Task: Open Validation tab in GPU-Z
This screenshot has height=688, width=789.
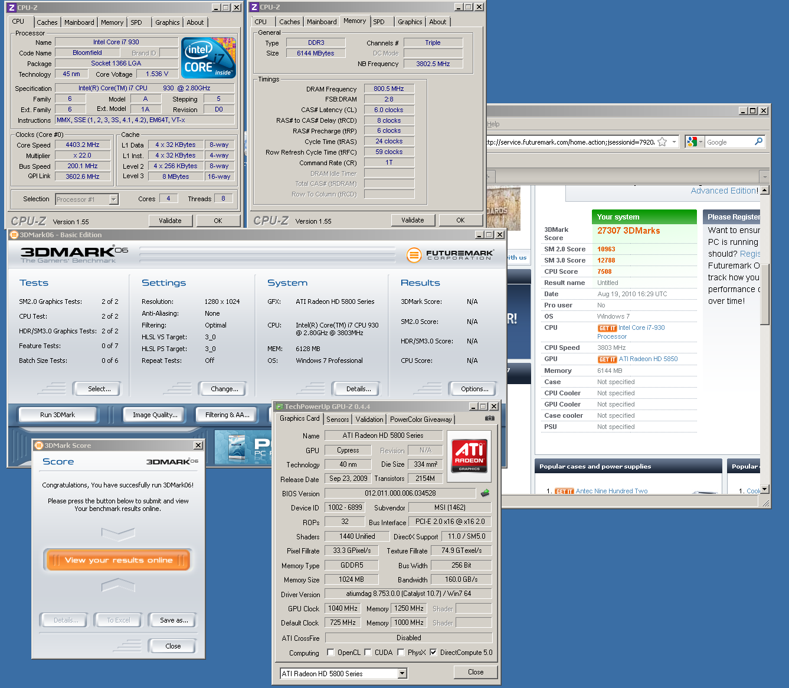Action: click(369, 420)
